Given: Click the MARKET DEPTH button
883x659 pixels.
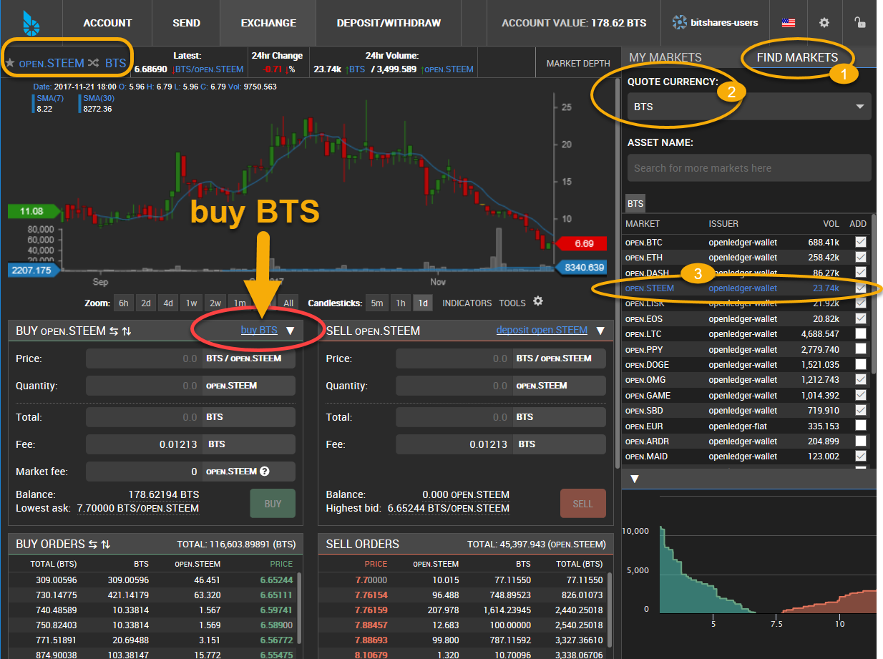Looking at the screenshot, I should pos(578,63).
